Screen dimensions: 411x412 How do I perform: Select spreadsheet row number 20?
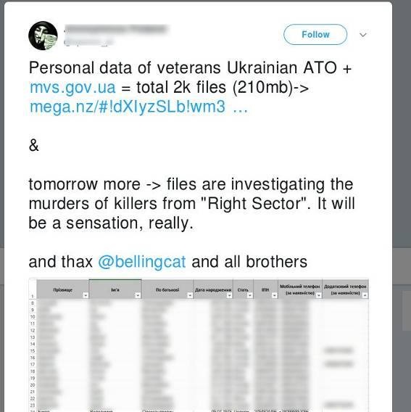pyautogui.click(x=33, y=385)
